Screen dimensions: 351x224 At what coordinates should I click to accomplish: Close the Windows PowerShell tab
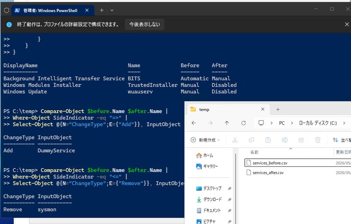(87, 10)
